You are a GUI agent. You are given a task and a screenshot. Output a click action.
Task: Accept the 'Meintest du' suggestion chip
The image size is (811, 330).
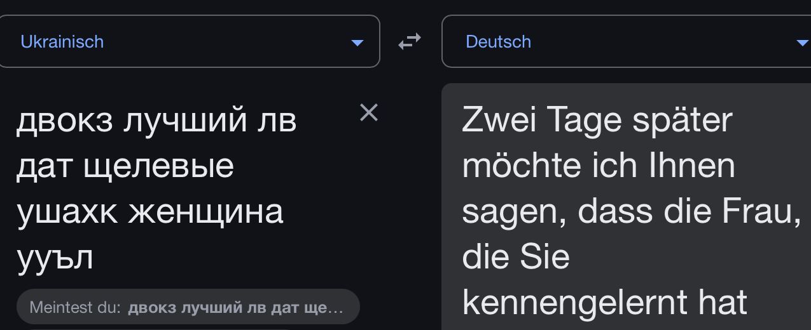[x=188, y=308]
